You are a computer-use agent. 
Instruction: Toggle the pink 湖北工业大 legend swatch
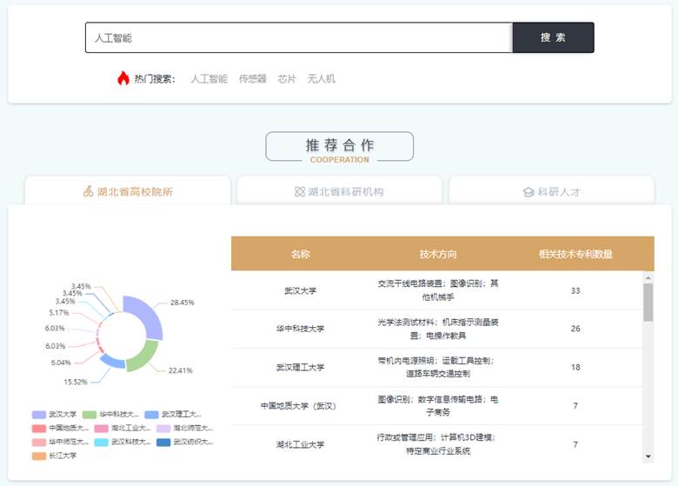tap(101, 429)
